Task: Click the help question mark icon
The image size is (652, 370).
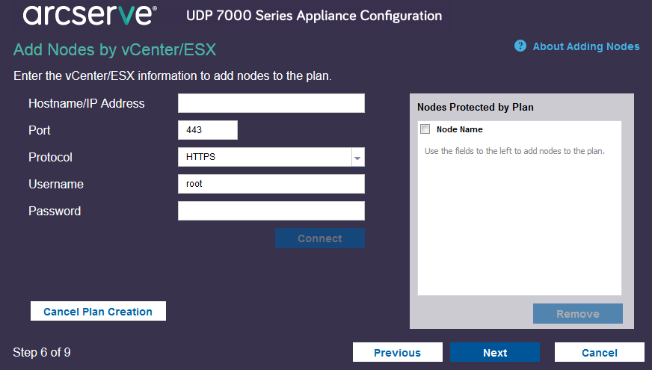Action: 520,46
